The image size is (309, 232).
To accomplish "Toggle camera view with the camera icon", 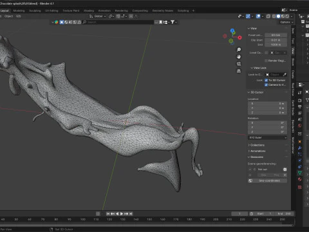I will coord(239,64).
